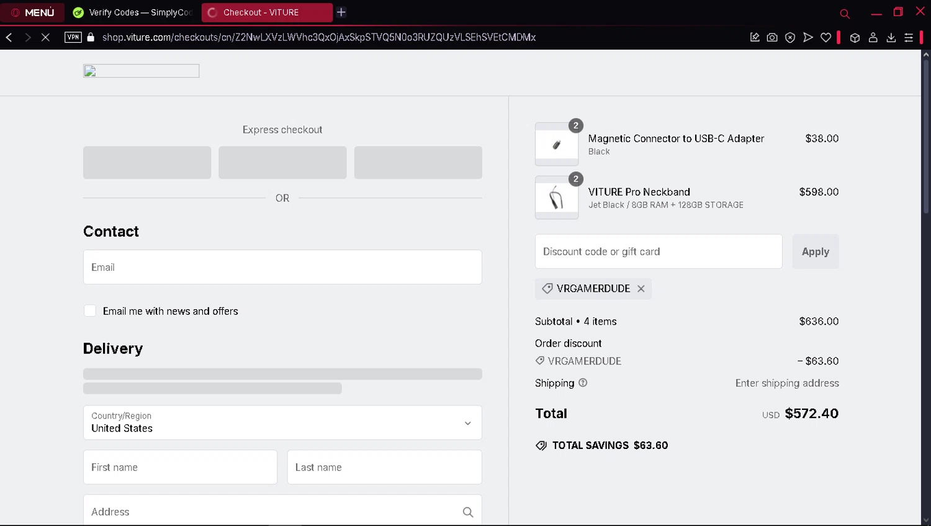Screen dimensions: 931x526
Task: Open the easy setup sliders icon
Action: point(909,37)
